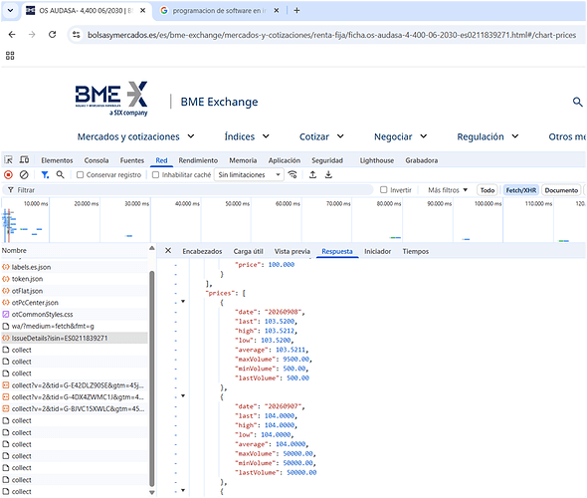View site information icon in address bar
The width and height of the screenshot is (587, 498).
point(77,35)
